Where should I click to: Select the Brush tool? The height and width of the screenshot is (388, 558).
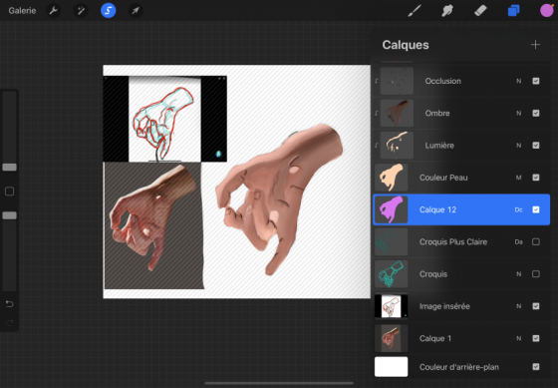(x=415, y=11)
